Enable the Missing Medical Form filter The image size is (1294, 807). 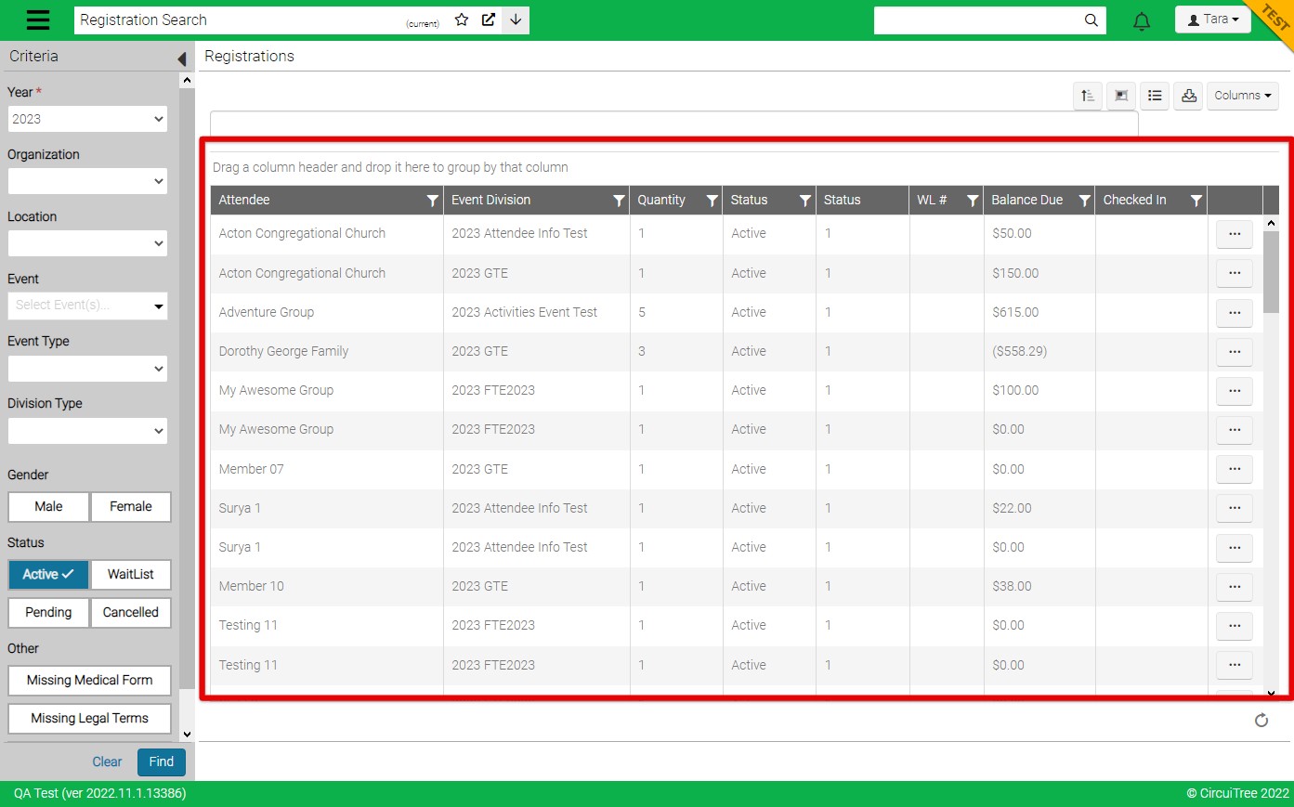(89, 681)
